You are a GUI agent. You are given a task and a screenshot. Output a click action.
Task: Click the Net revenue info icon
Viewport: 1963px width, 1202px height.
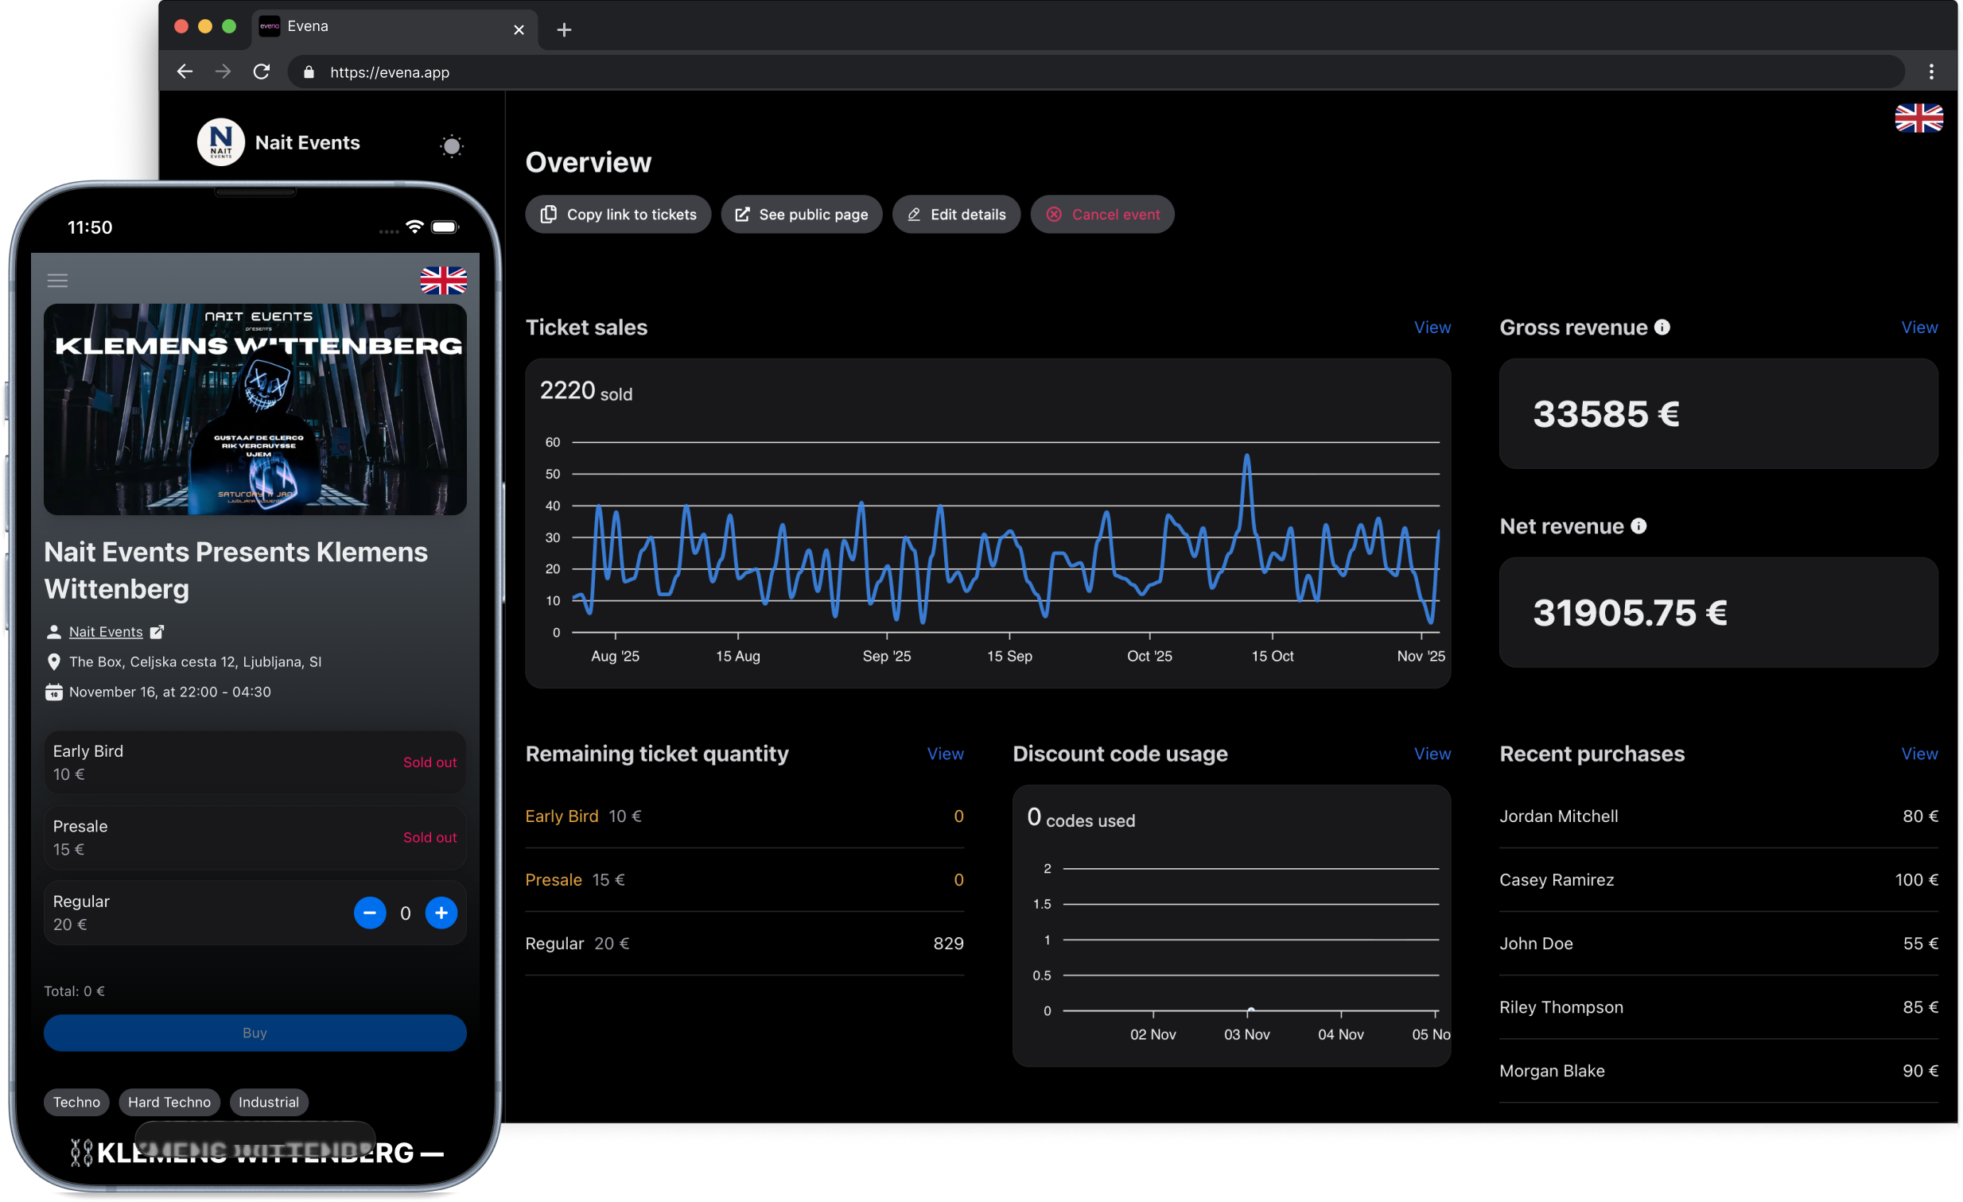[x=1638, y=526]
